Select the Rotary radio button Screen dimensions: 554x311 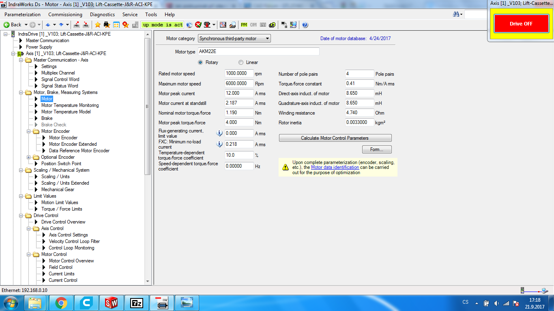coord(200,62)
